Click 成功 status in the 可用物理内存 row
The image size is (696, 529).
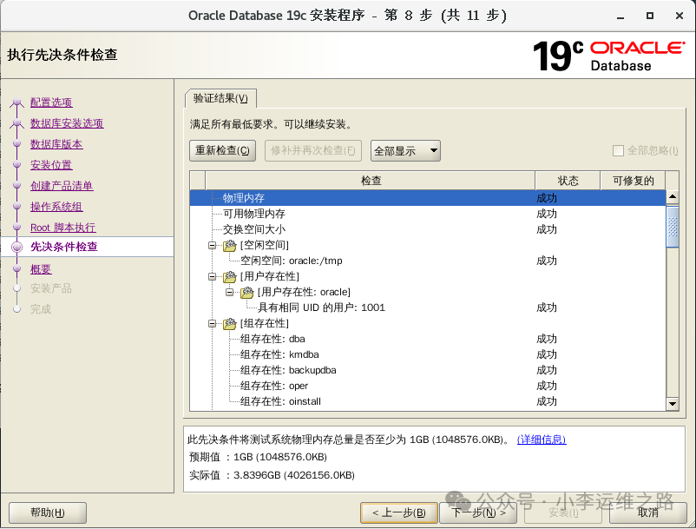pyautogui.click(x=547, y=214)
